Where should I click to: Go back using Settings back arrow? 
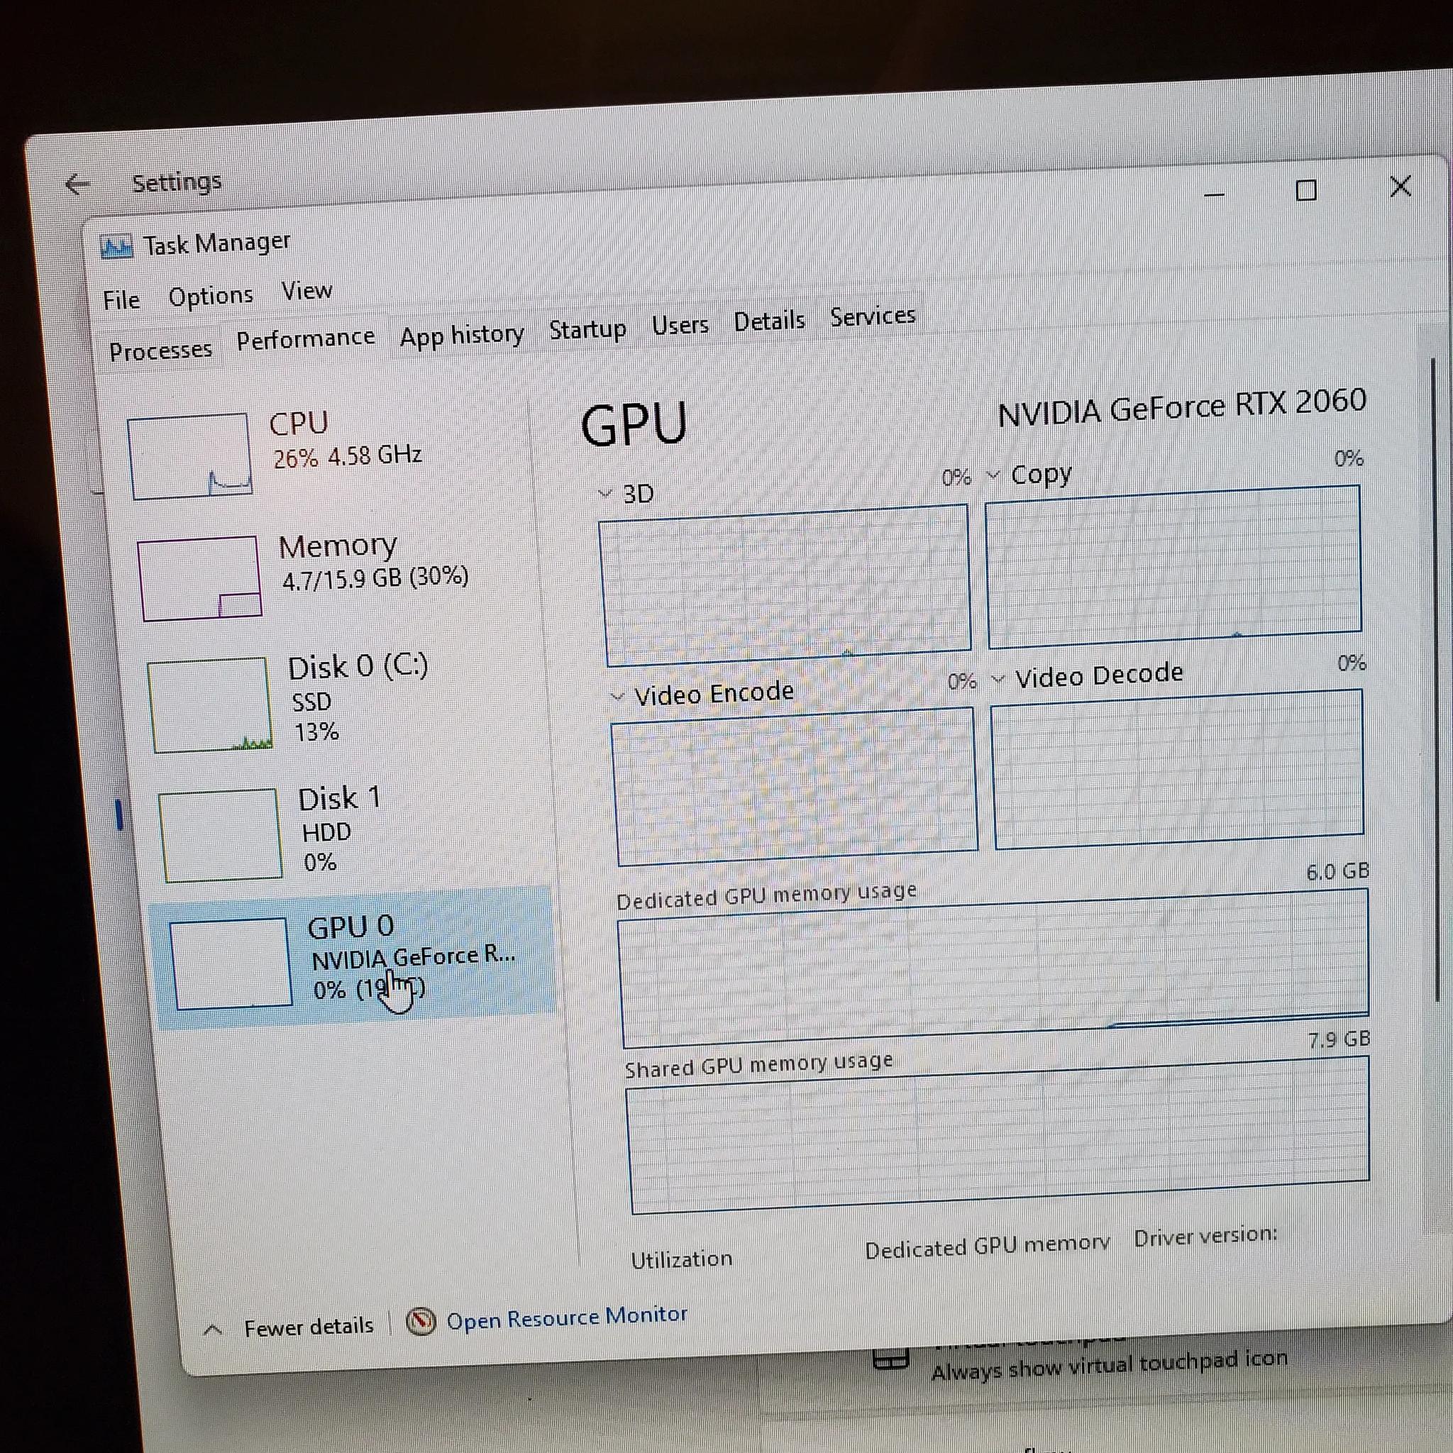77,184
